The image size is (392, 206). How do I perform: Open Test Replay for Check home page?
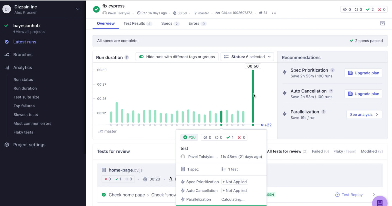pos(349,195)
